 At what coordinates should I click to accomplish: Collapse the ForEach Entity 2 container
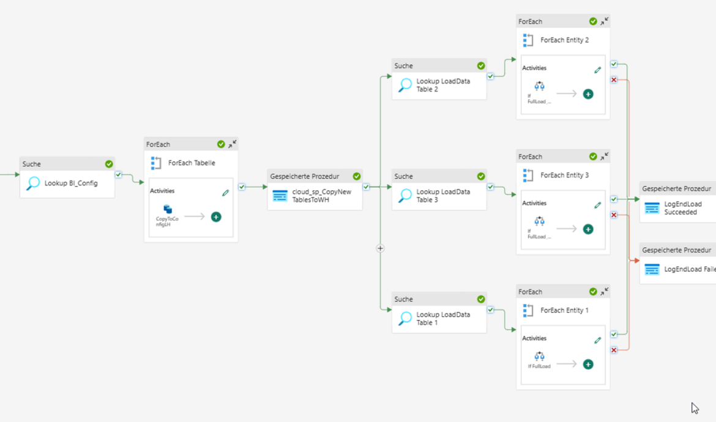click(605, 21)
